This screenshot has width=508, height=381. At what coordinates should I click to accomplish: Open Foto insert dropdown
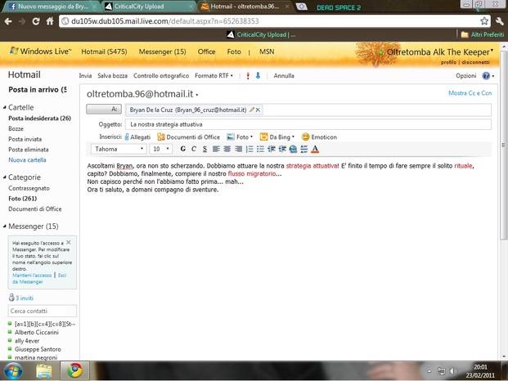click(240, 137)
